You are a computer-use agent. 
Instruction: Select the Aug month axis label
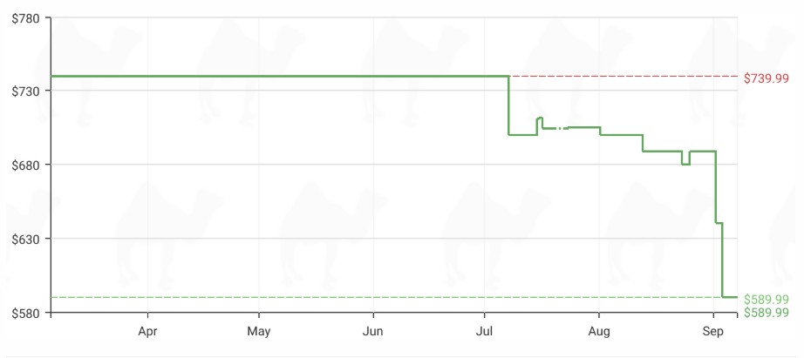click(599, 331)
